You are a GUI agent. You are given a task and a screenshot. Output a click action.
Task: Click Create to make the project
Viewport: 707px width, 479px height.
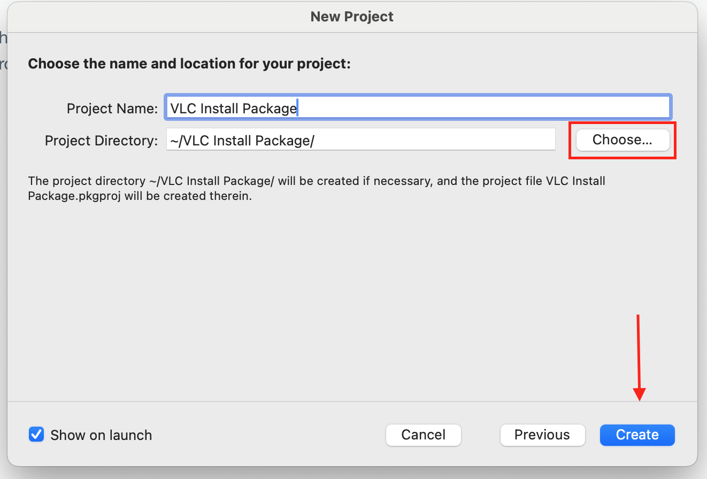click(x=637, y=435)
